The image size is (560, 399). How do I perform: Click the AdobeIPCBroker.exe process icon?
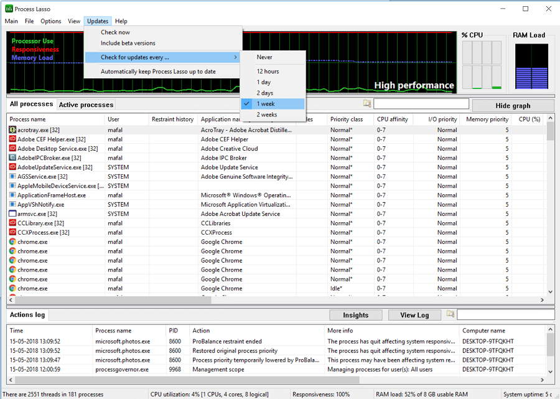[12, 157]
